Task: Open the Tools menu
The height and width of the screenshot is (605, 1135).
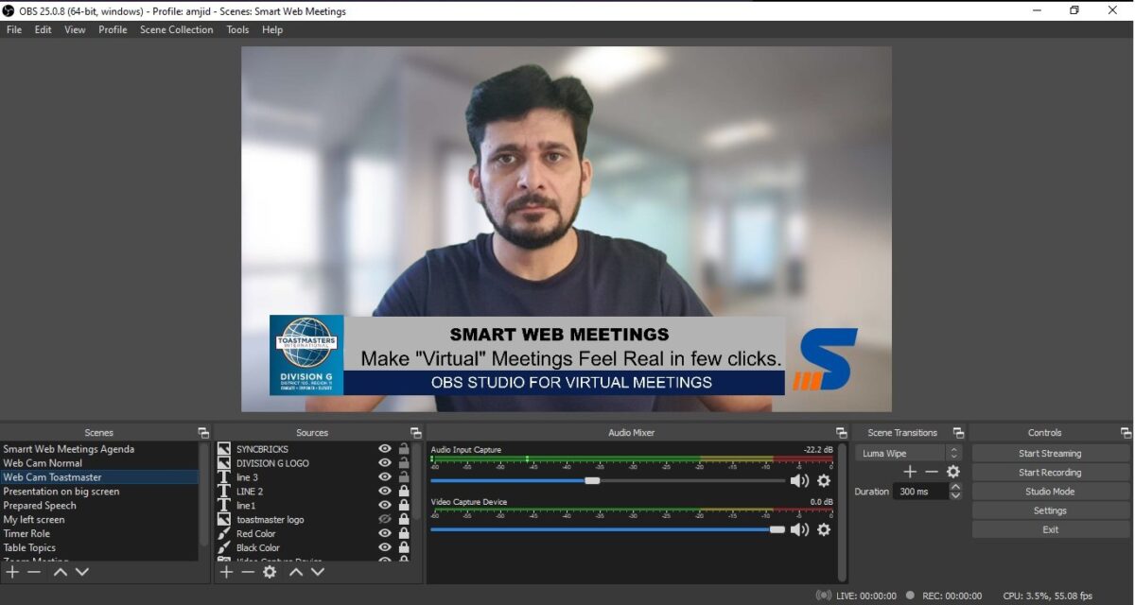Action: pos(238,29)
